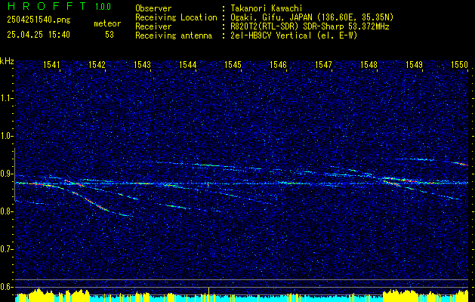Click the Receiving antenna label
475x302 pixels.
[174, 35]
